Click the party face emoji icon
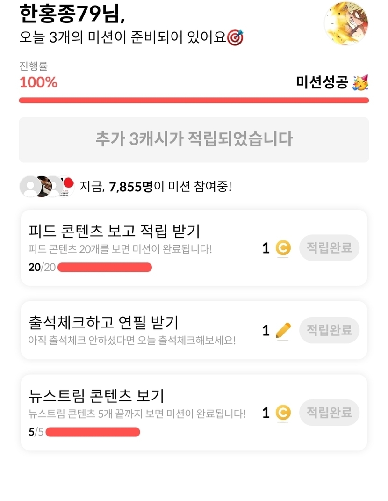Screen dimensions: 388x501 pos(360,83)
